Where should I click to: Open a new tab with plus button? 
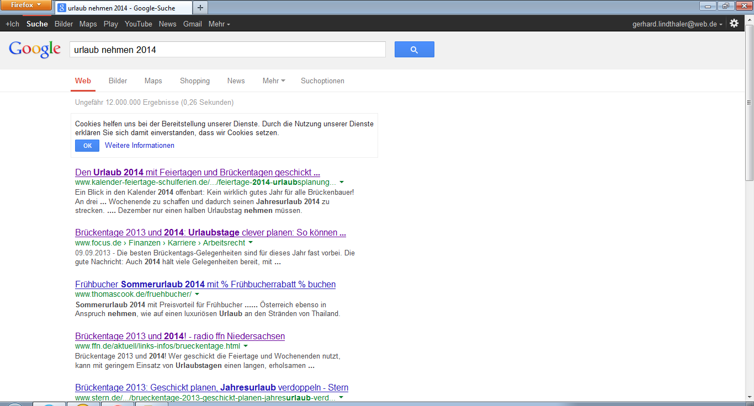click(x=200, y=8)
